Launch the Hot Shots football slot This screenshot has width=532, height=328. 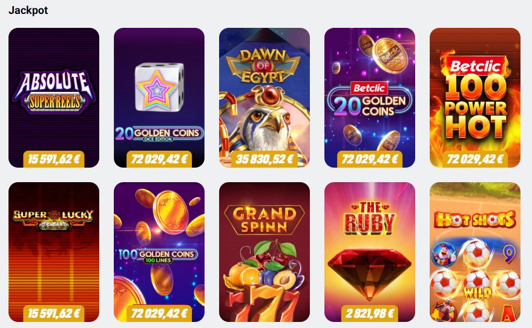point(475,252)
